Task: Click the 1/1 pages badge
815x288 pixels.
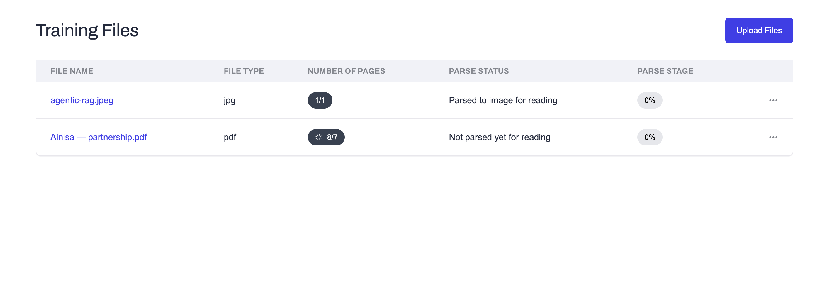Action: [x=320, y=100]
